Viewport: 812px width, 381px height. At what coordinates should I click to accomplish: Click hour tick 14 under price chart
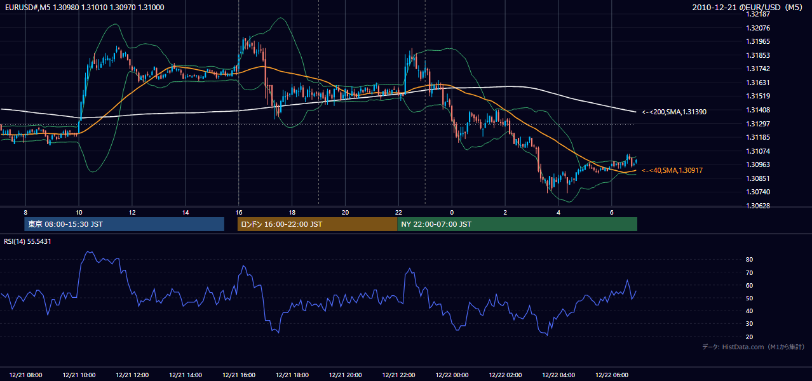(186, 212)
